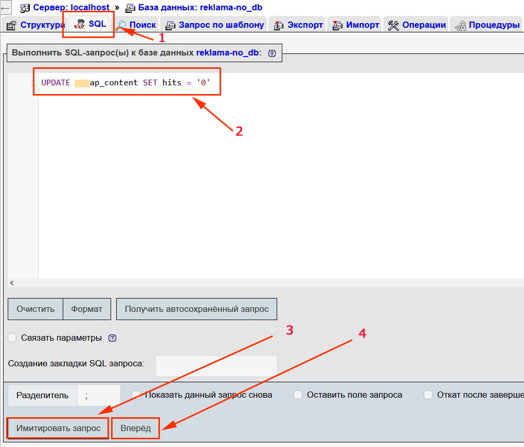Image resolution: width=524 pixels, height=447 pixels.
Task: Click the Export tab icon
Action: pyautogui.click(x=279, y=25)
